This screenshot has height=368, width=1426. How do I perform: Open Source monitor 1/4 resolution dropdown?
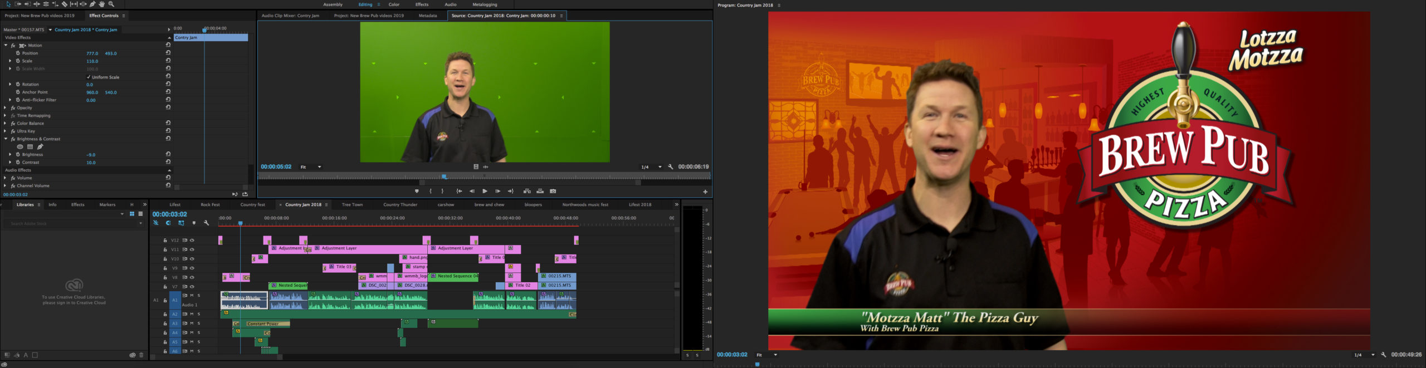coord(651,166)
